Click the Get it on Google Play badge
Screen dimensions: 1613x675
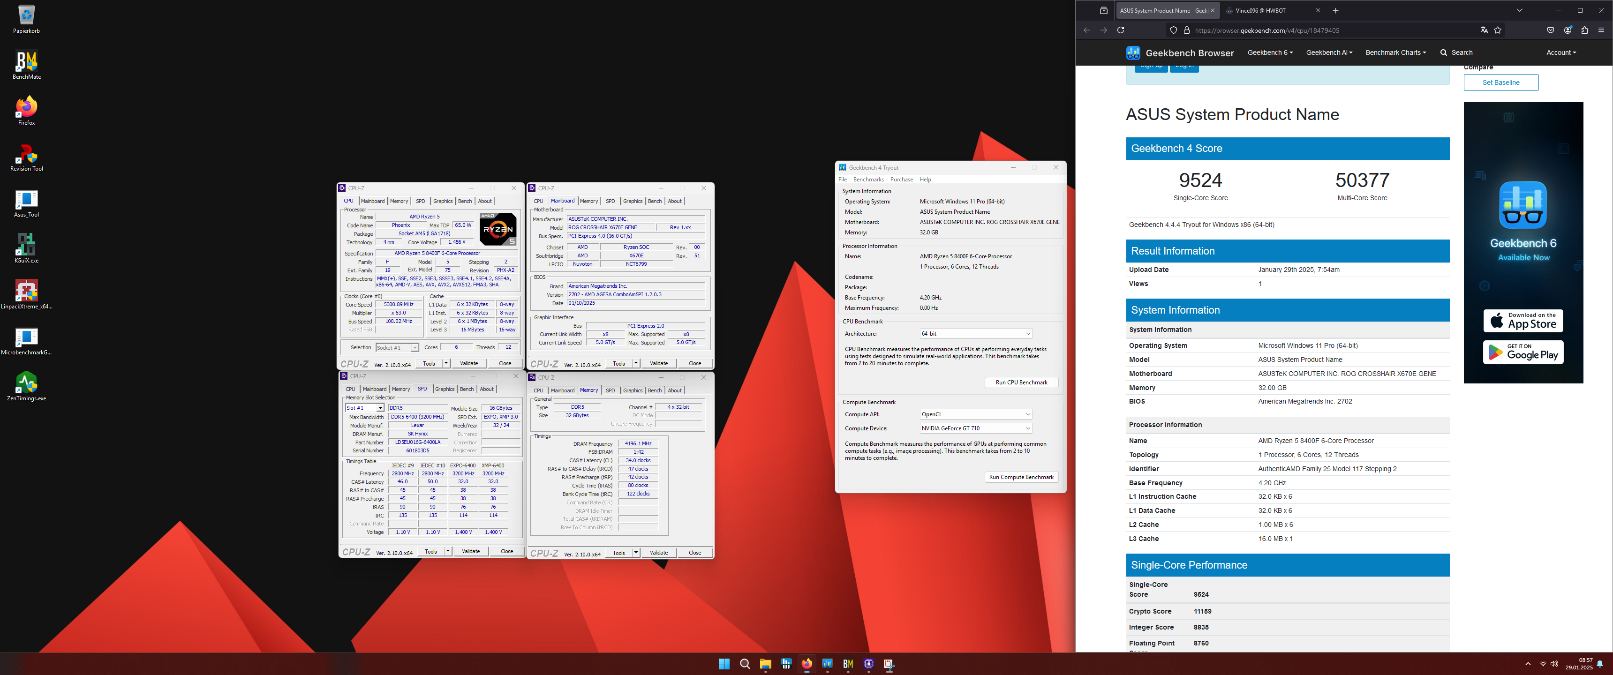(1523, 352)
